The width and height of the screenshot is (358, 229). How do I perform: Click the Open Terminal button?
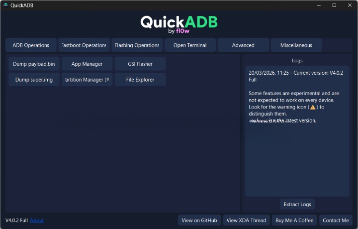click(x=190, y=45)
